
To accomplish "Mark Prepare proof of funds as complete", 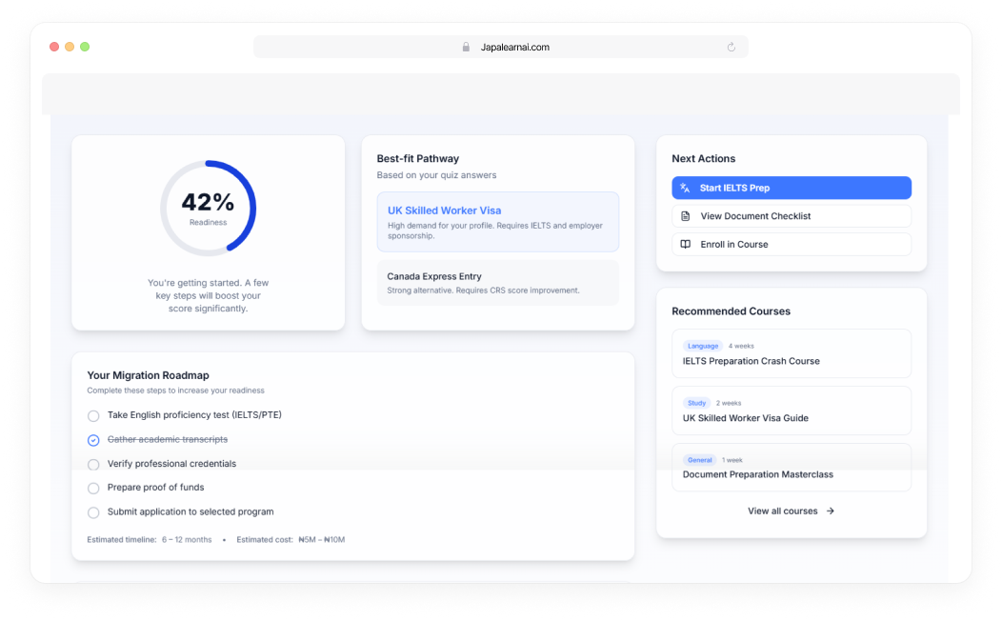I will pyautogui.click(x=93, y=489).
